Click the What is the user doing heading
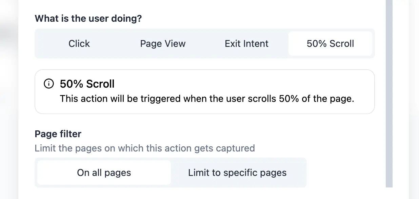This screenshot has height=199, width=419. (x=88, y=18)
